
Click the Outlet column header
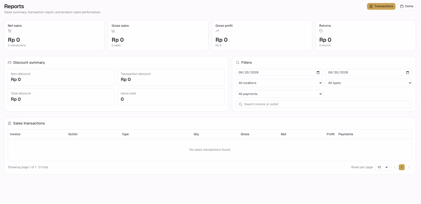click(73, 134)
